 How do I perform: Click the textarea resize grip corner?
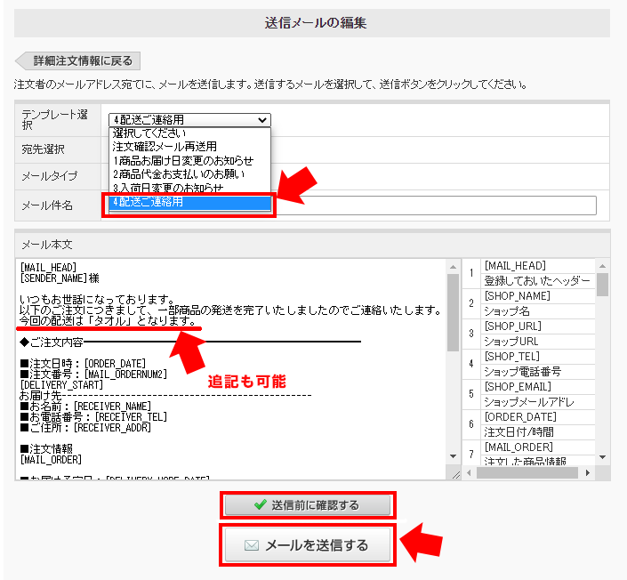pyautogui.click(x=455, y=475)
